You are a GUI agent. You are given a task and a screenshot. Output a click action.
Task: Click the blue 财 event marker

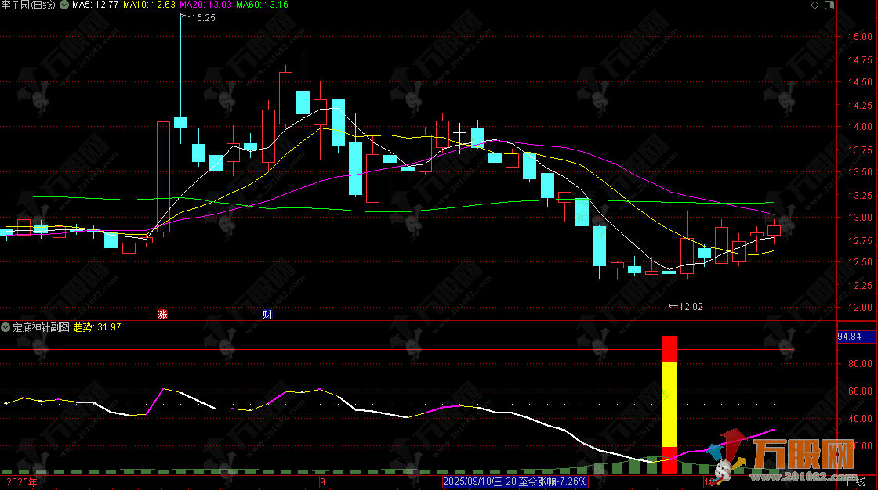(267, 315)
